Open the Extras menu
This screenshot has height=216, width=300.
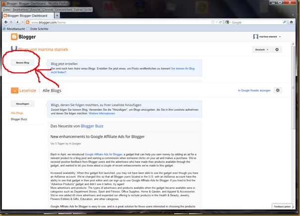point(78,9)
